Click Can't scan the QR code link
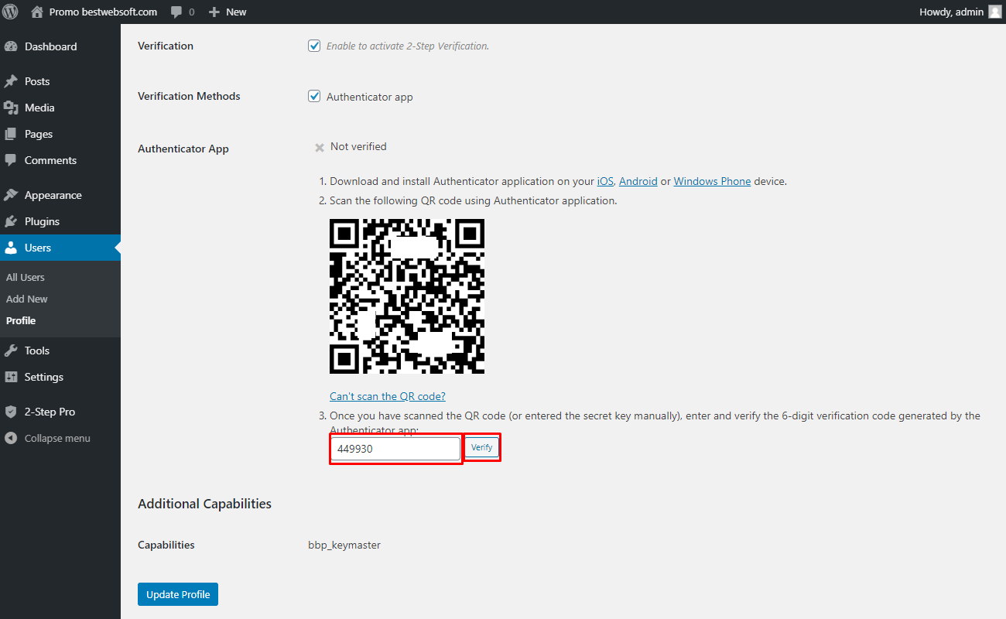Screen dimensions: 1006x619 pyautogui.click(x=388, y=396)
